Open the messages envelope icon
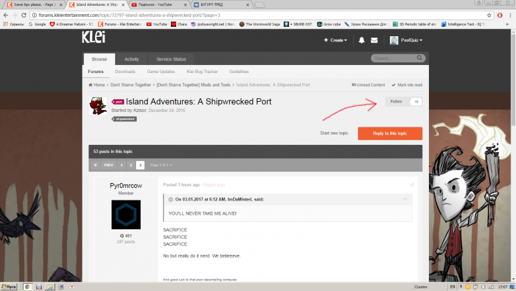516x291 pixels. click(x=374, y=40)
